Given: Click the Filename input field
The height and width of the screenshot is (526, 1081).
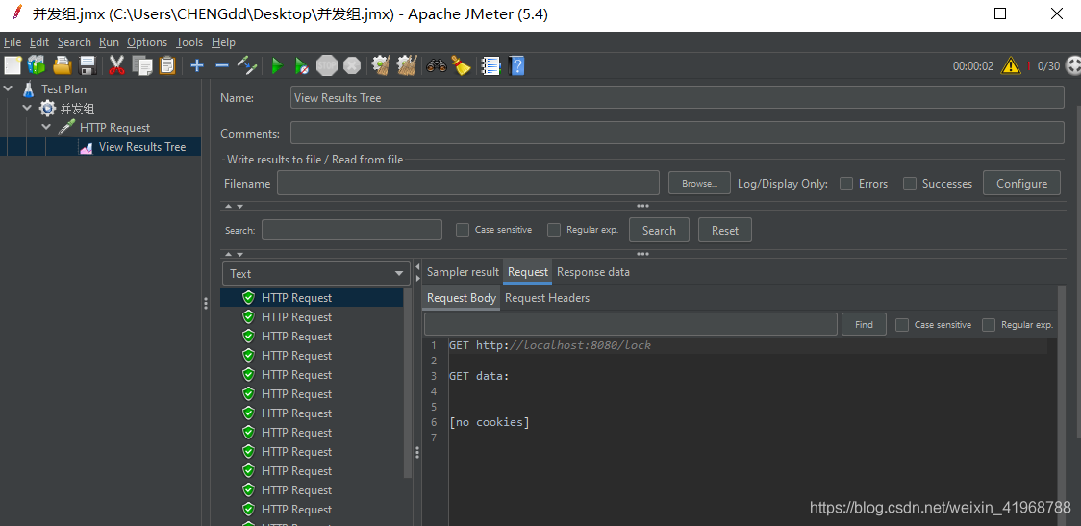Looking at the screenshot, I should pos(468,183).
